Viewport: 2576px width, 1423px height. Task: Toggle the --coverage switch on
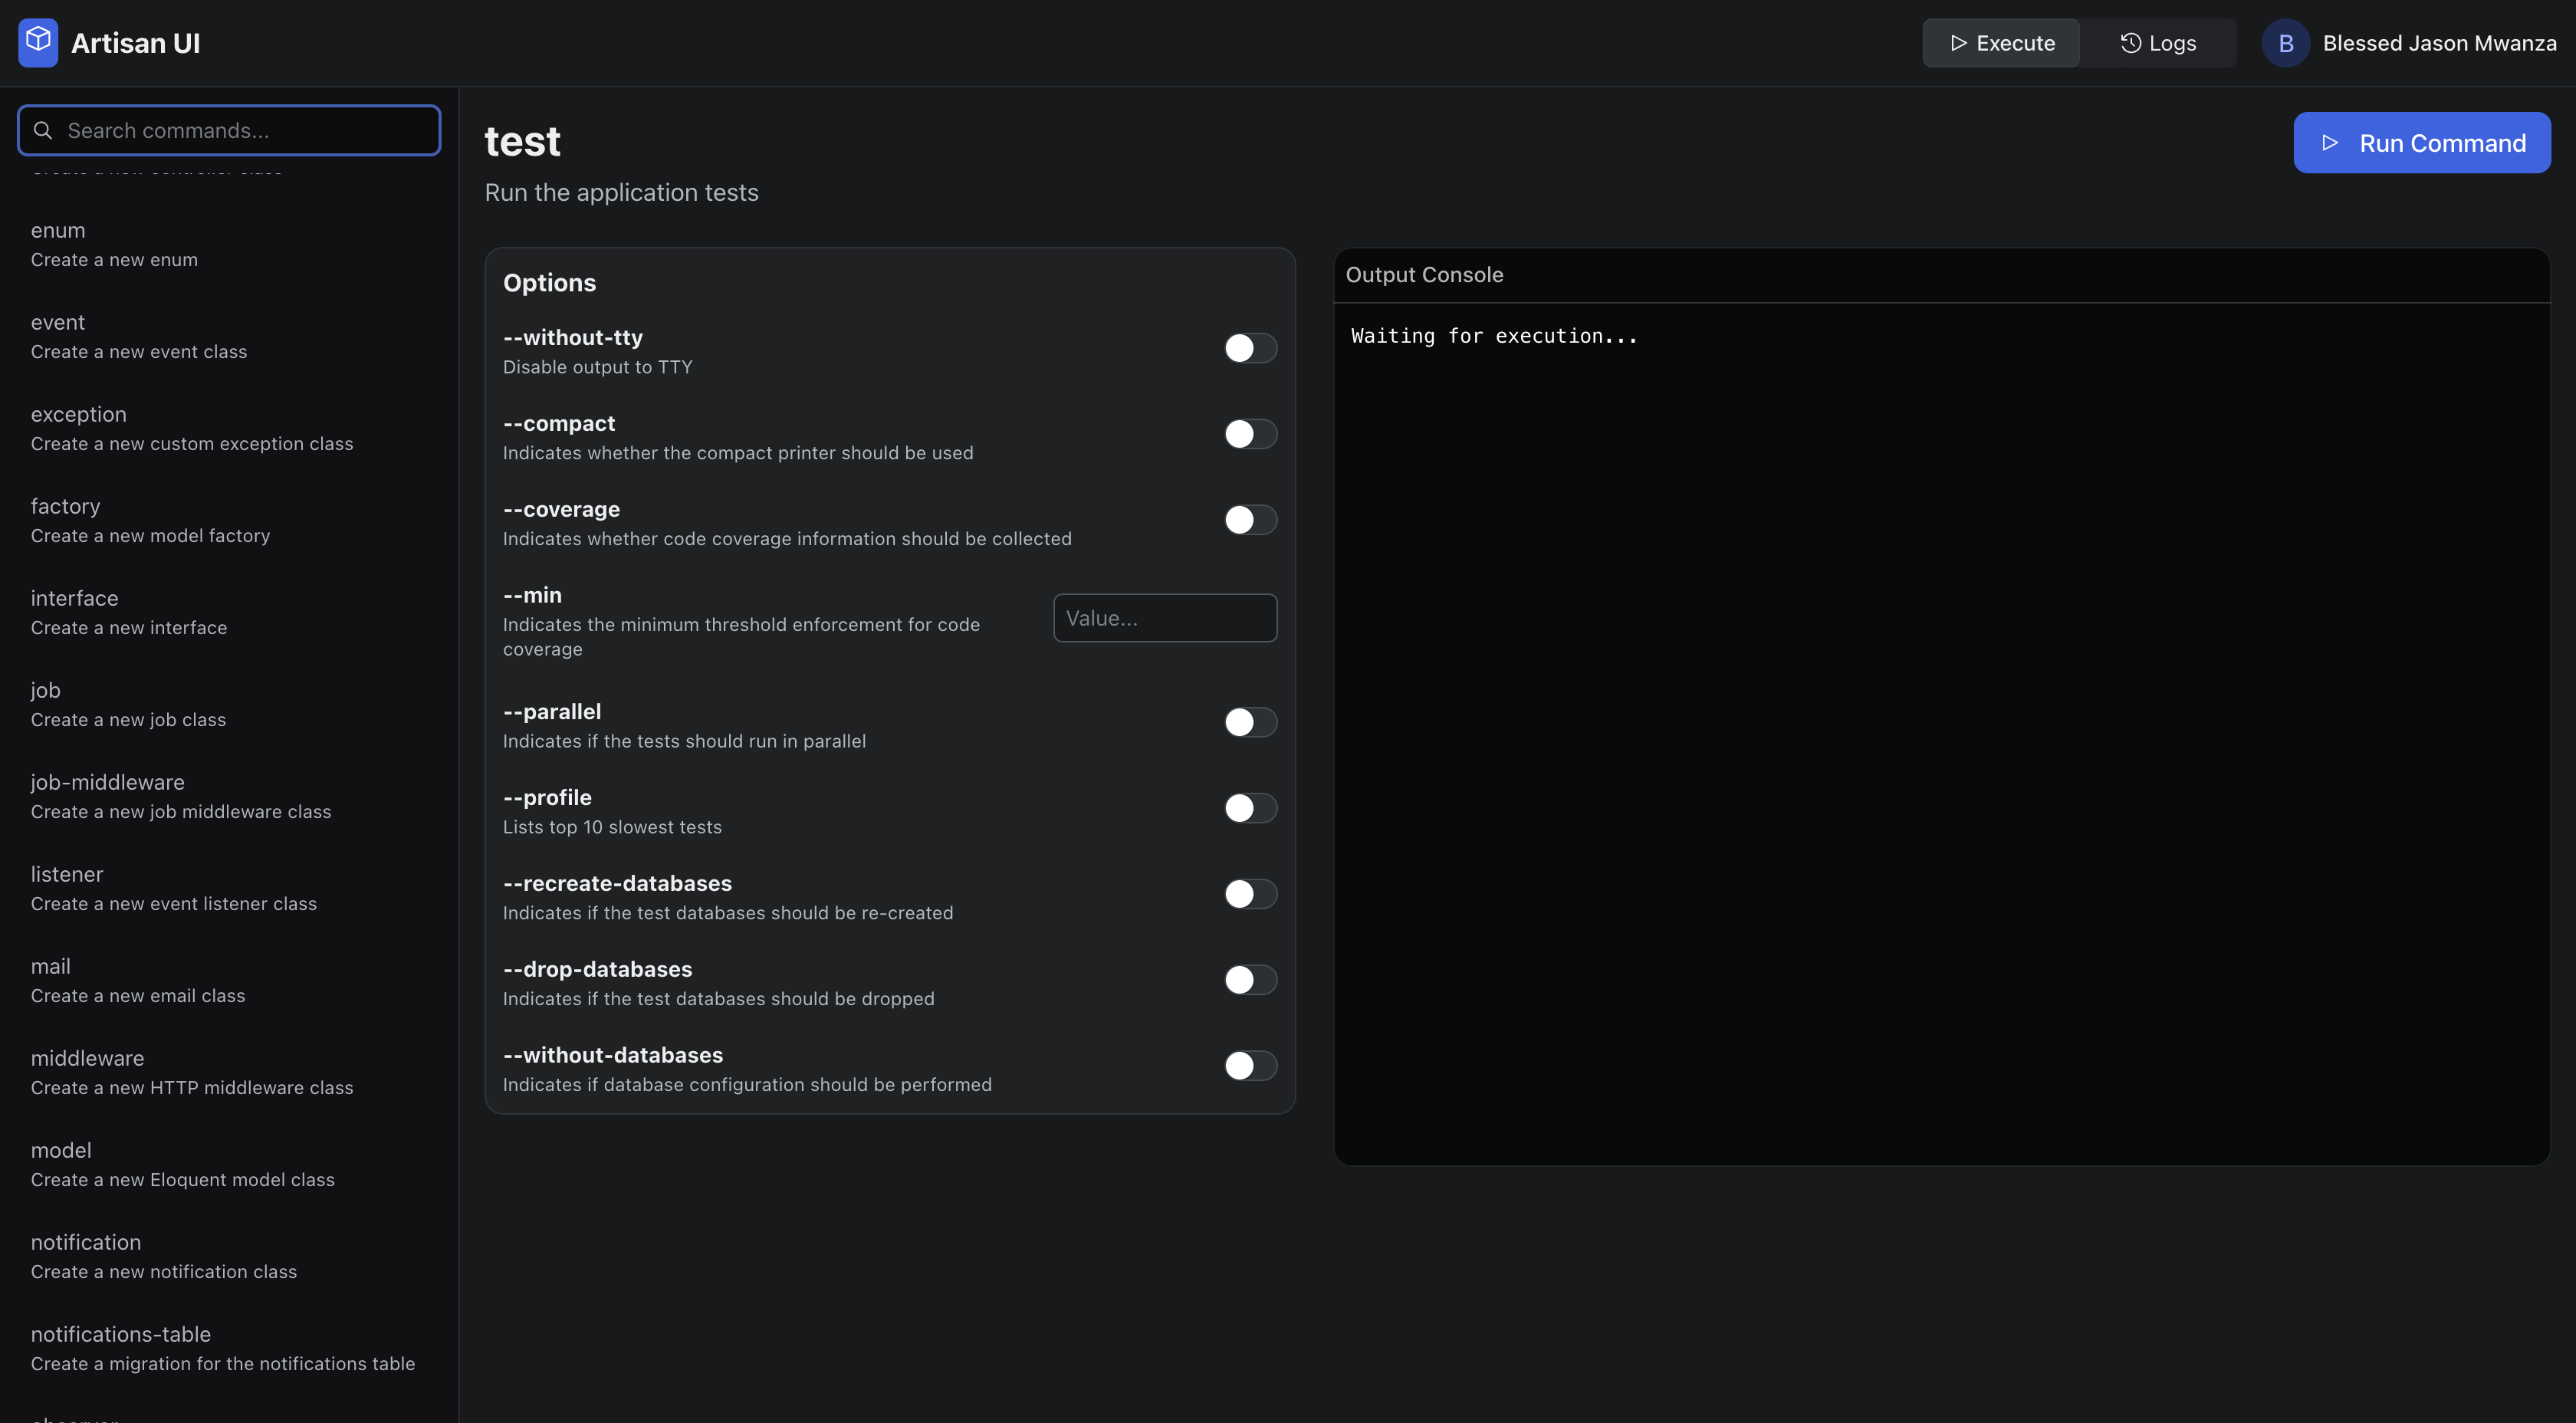pyautogui.click(x=1250, y=519)
